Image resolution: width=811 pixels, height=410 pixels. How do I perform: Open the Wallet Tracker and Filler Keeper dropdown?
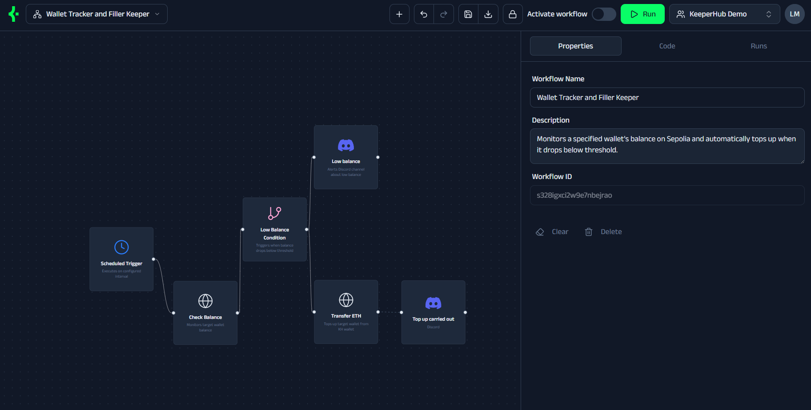(x=96, y=14)
